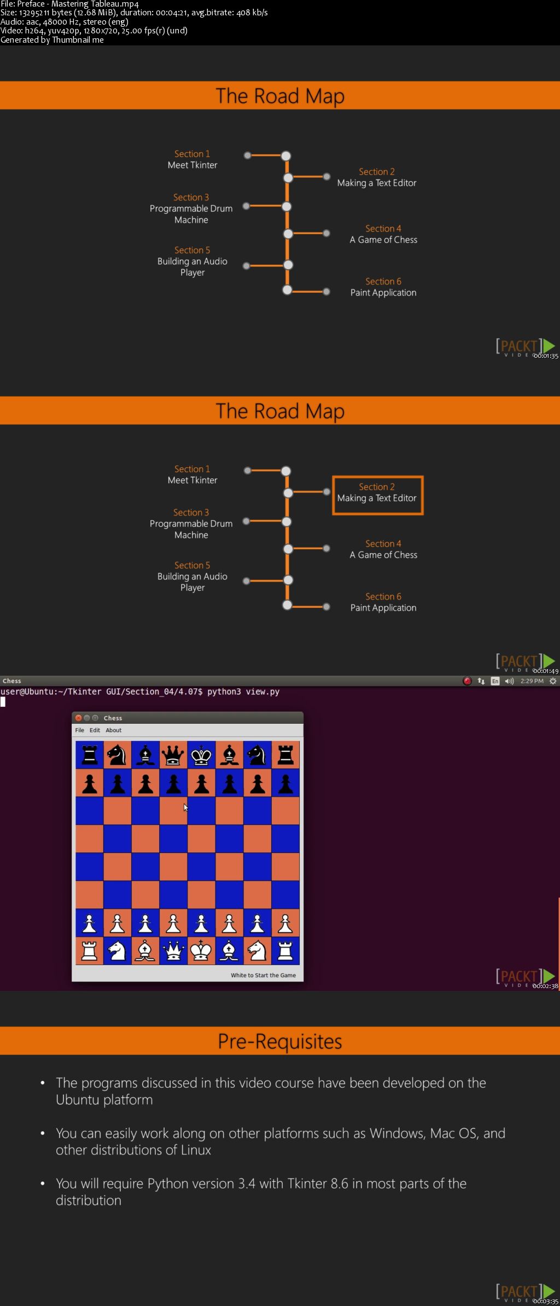Viewport: 560px width, 1306px height.
Task: Click the 'White to Start the Game' status text
Action: [x=263, y=975]
